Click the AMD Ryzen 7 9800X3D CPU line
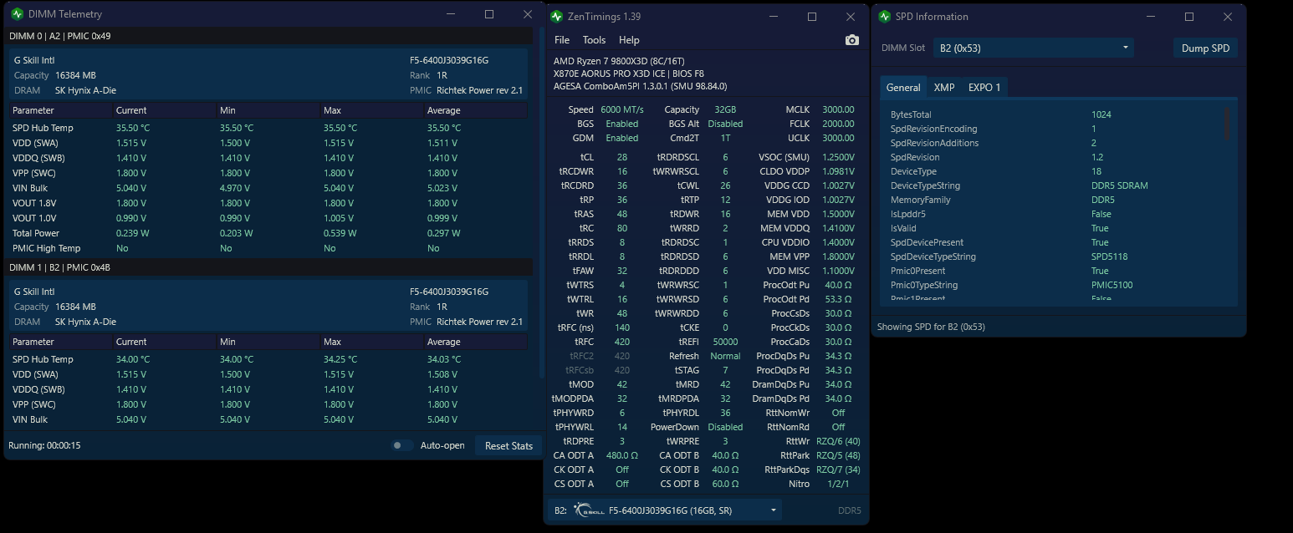1293x533 pixels. tap(619, 61)
